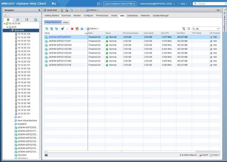This screenshot has height=162, width=227.
Task: Click VM icon of stCtlVM-WZP2211152Y row
Action: click(46, 41)
